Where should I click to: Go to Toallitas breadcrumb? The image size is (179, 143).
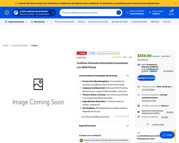tap(34, 45)
